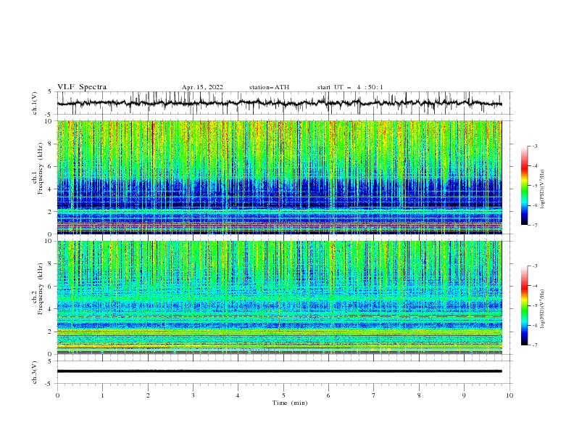Click ch.1 color bar "log(PSD)(V²/Hz)" caption
The width and height of the screenshot is (574, 444).
point(543,189)
